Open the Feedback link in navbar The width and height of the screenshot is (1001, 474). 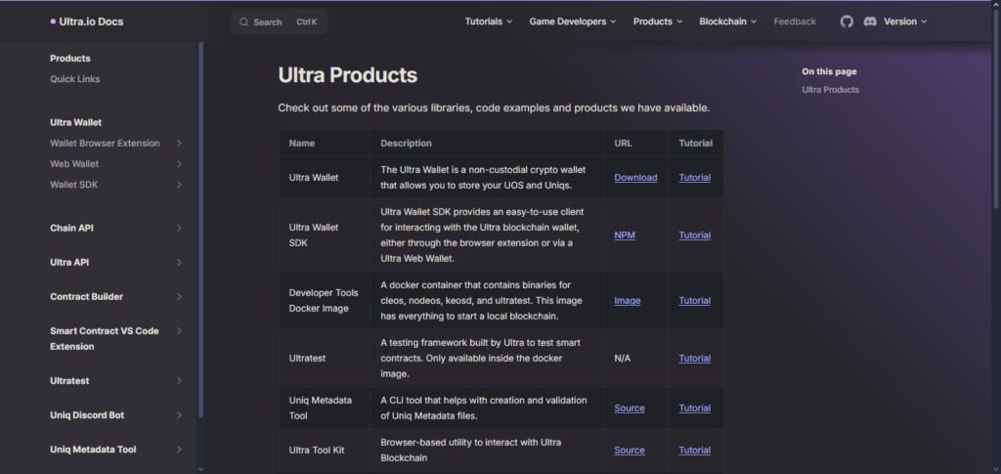point(795,22)
